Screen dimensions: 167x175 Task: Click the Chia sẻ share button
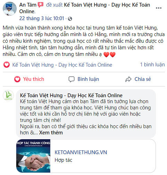pos(138,79)
